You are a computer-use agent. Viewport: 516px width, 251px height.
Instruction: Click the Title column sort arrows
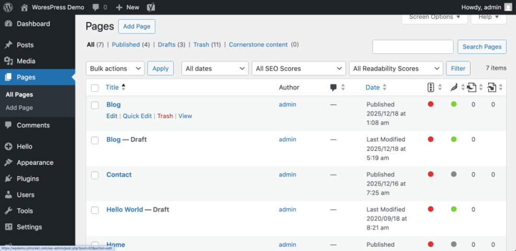tap(123, 87)
